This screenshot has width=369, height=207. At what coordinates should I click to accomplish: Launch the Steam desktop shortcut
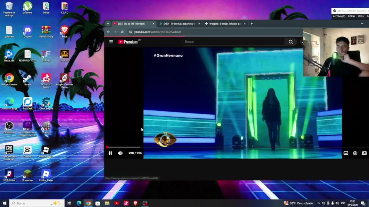(x=28, y=80)
